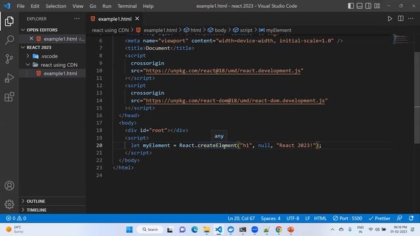Image resolution: width=420 pixels, height=236 pixels.
Task: Split the editor to the right
Action: pyautogui.click(x=400, y=18)
